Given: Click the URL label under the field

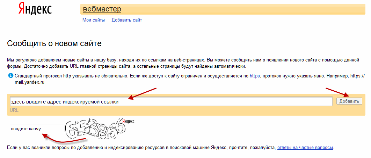Looking at the screenshot, I should coord(14,110).
